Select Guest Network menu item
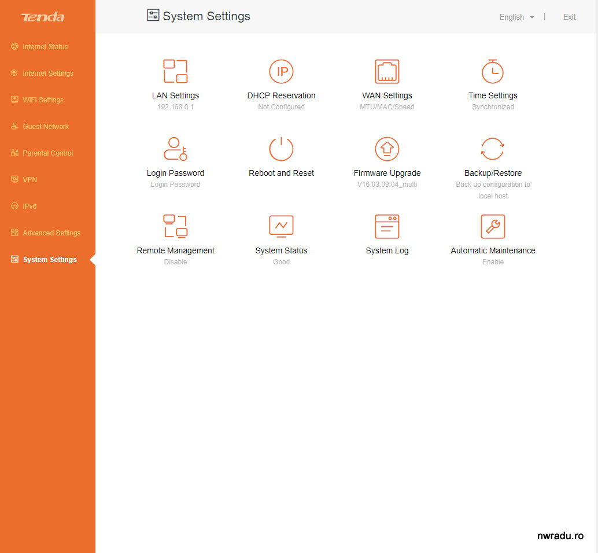 click(x=46, y=127)
